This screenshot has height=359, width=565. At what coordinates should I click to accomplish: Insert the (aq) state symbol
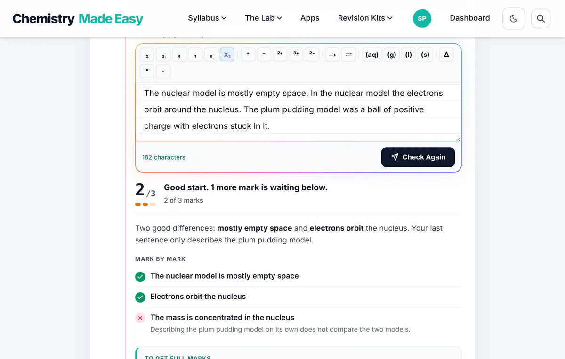pyautogui.click(x=372, y=55)
